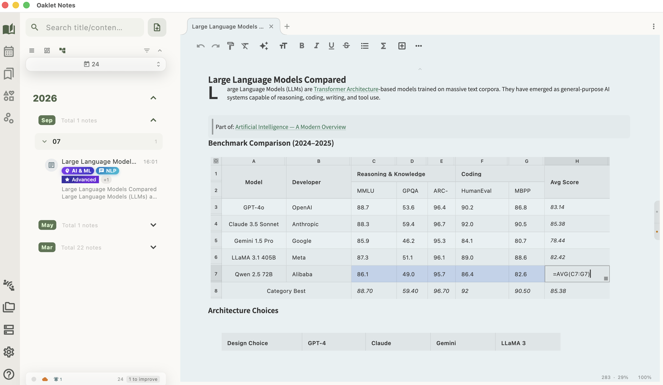The height and width of the screenshot is (385, 663).
Task: Select the format painter tool
Action: pyautogui.click(x=230, y=46)
